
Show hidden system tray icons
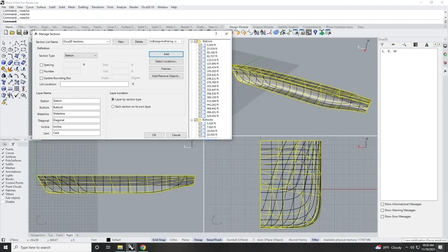407,248
